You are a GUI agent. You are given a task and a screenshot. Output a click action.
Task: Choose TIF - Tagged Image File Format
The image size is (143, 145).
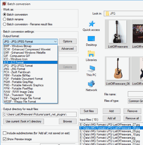[30, 98]
